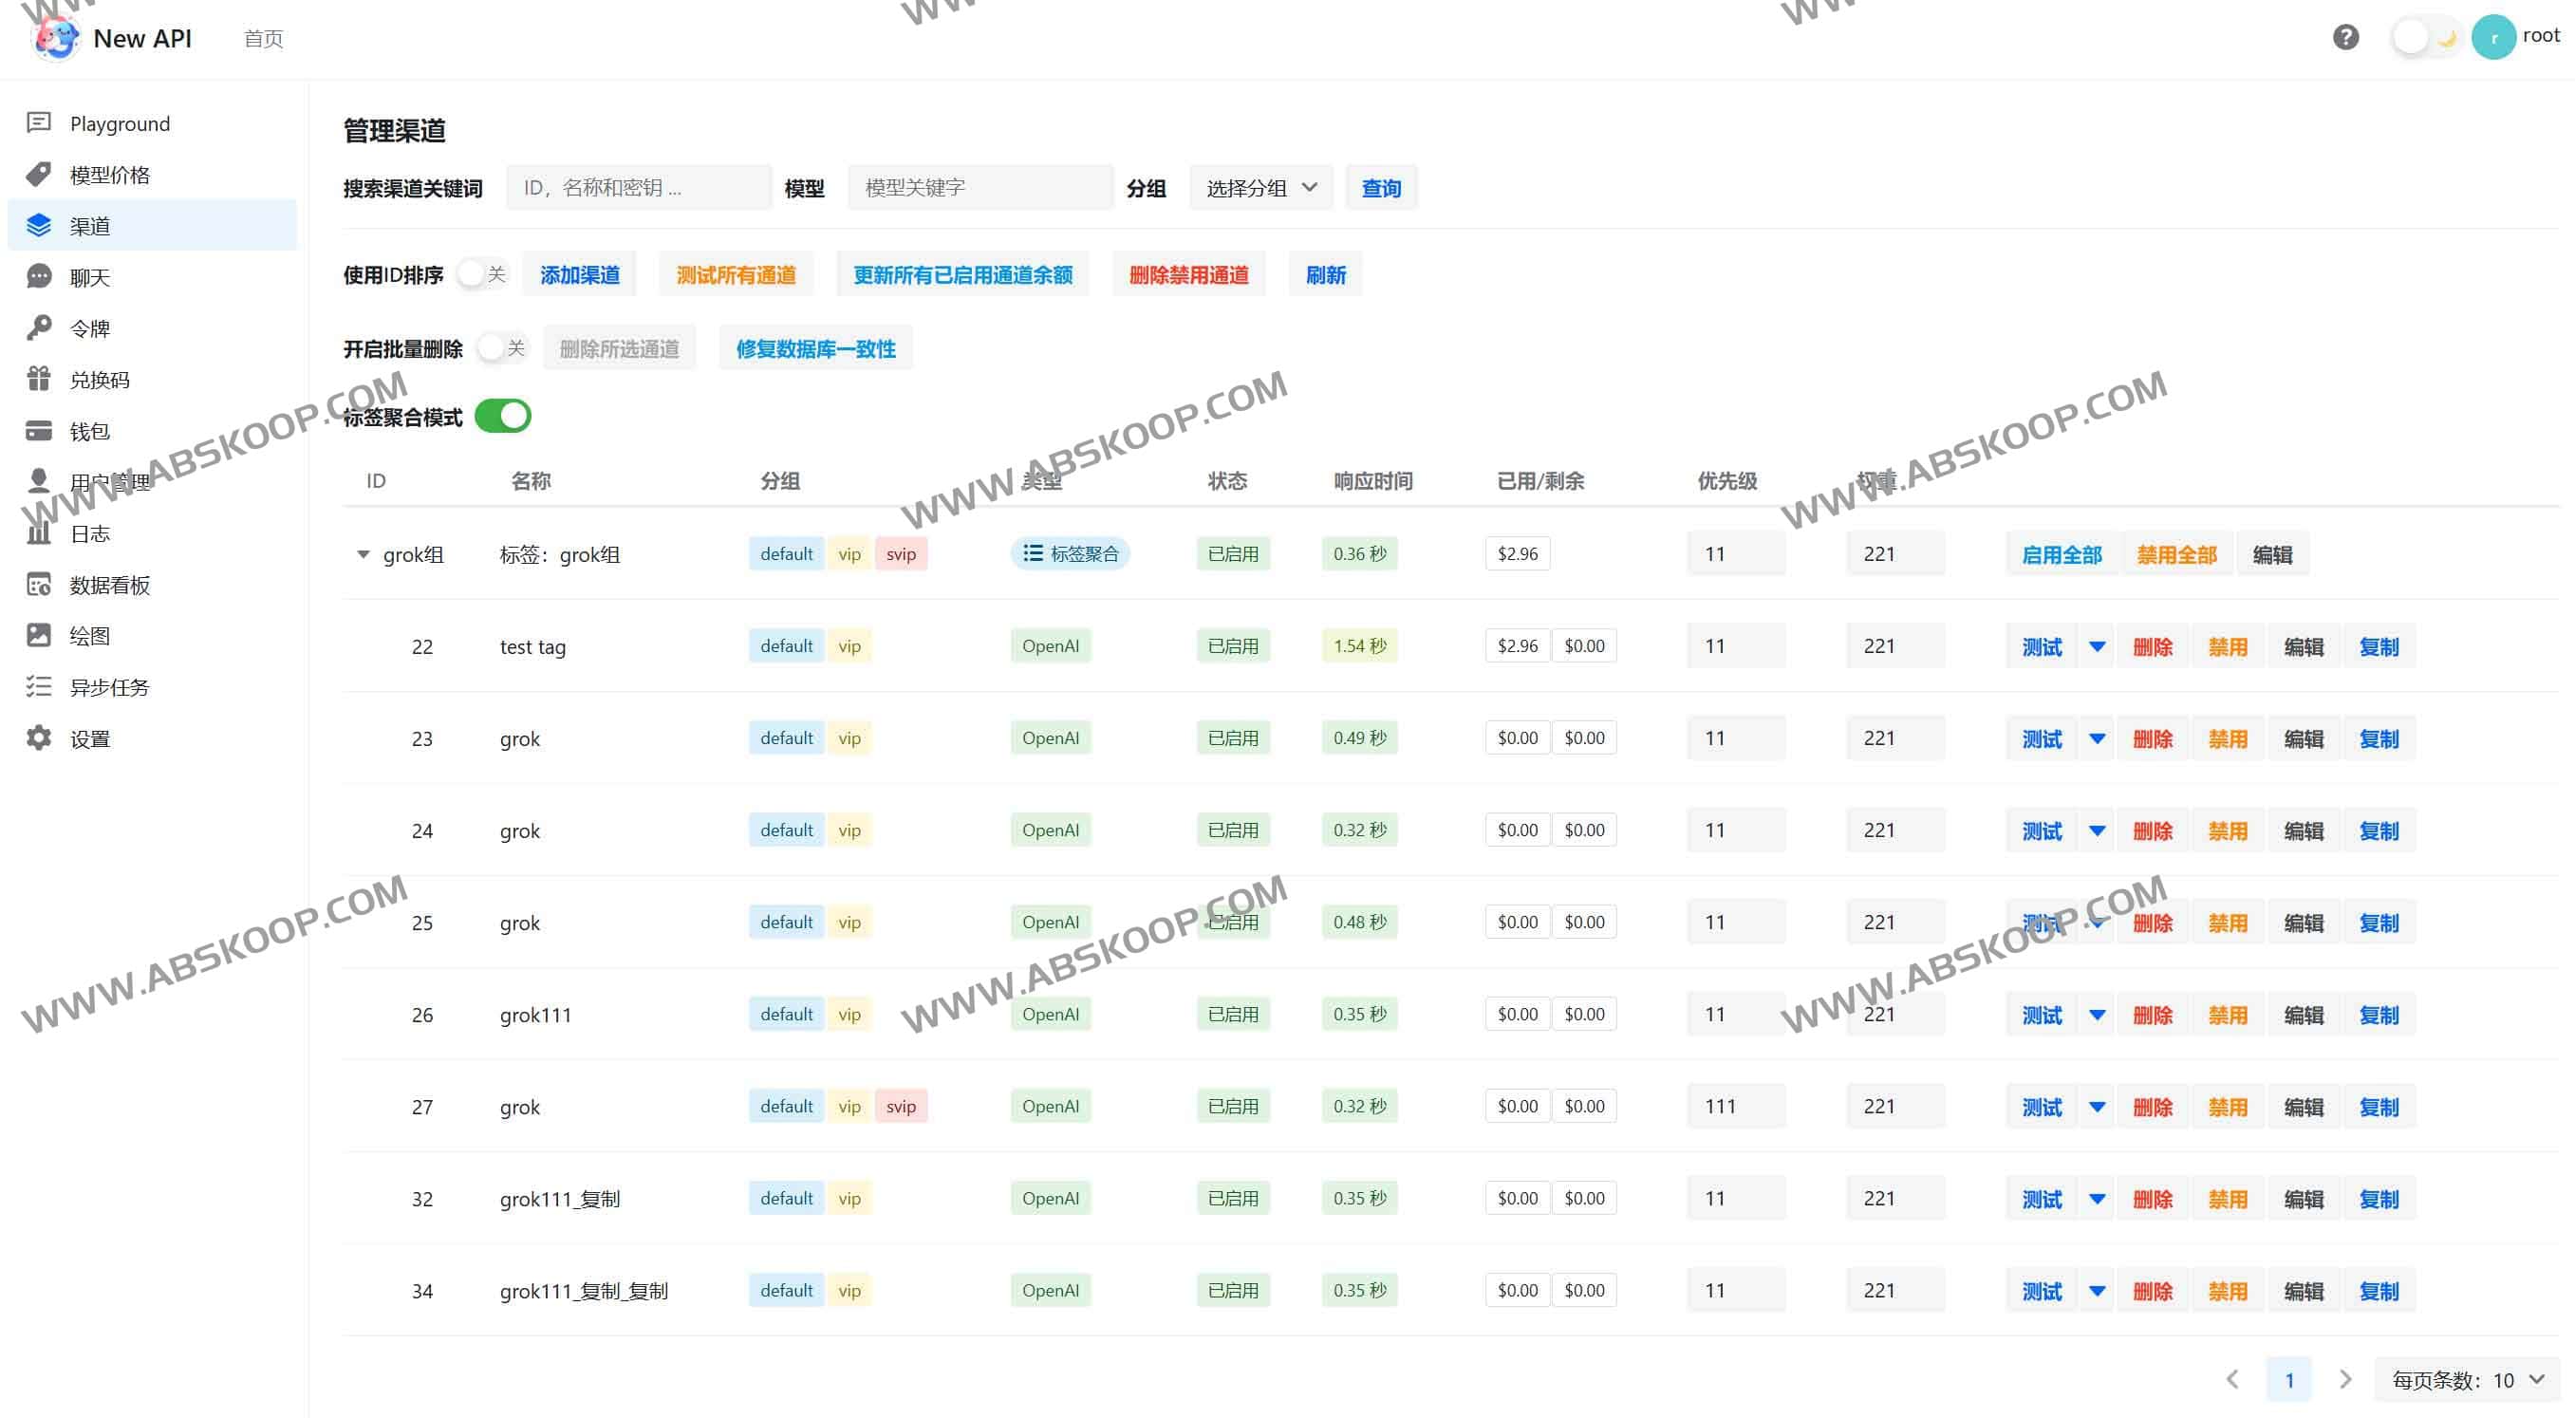This screenshot has width=2575, height=1418.
Task: Click the 添加渠道 button
Action: [580, 275]
